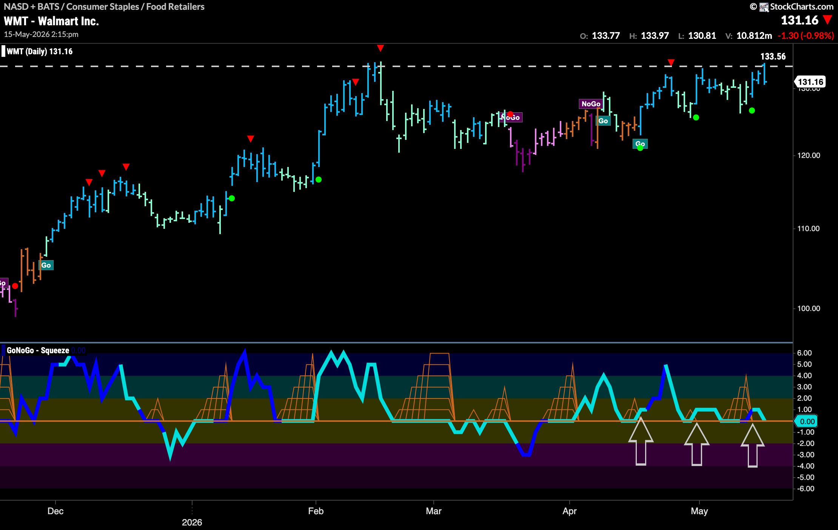Select the red triangle above the mid-February high

point(380,48)
